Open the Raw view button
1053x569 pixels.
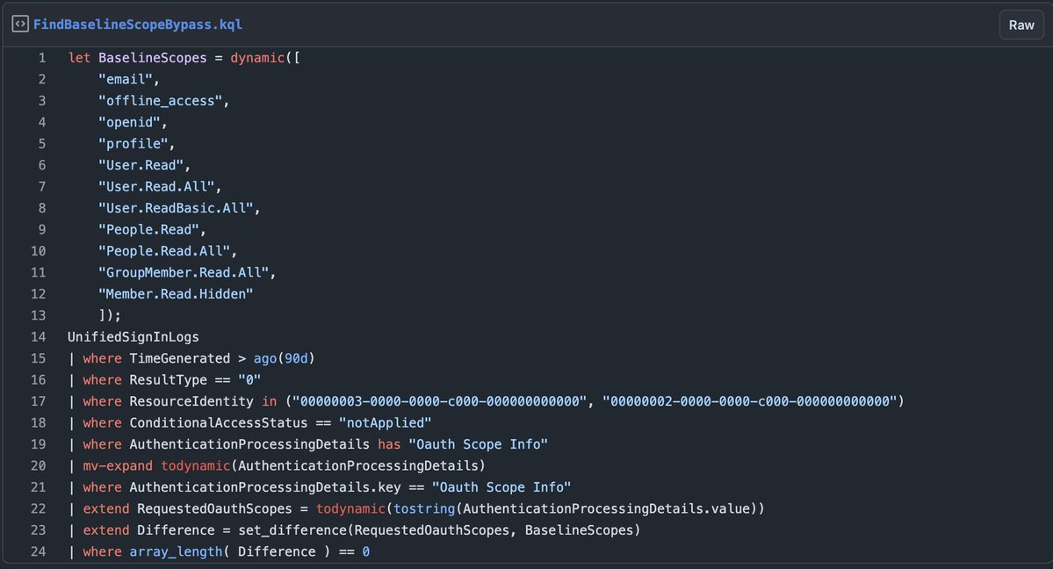point(1021,25)
